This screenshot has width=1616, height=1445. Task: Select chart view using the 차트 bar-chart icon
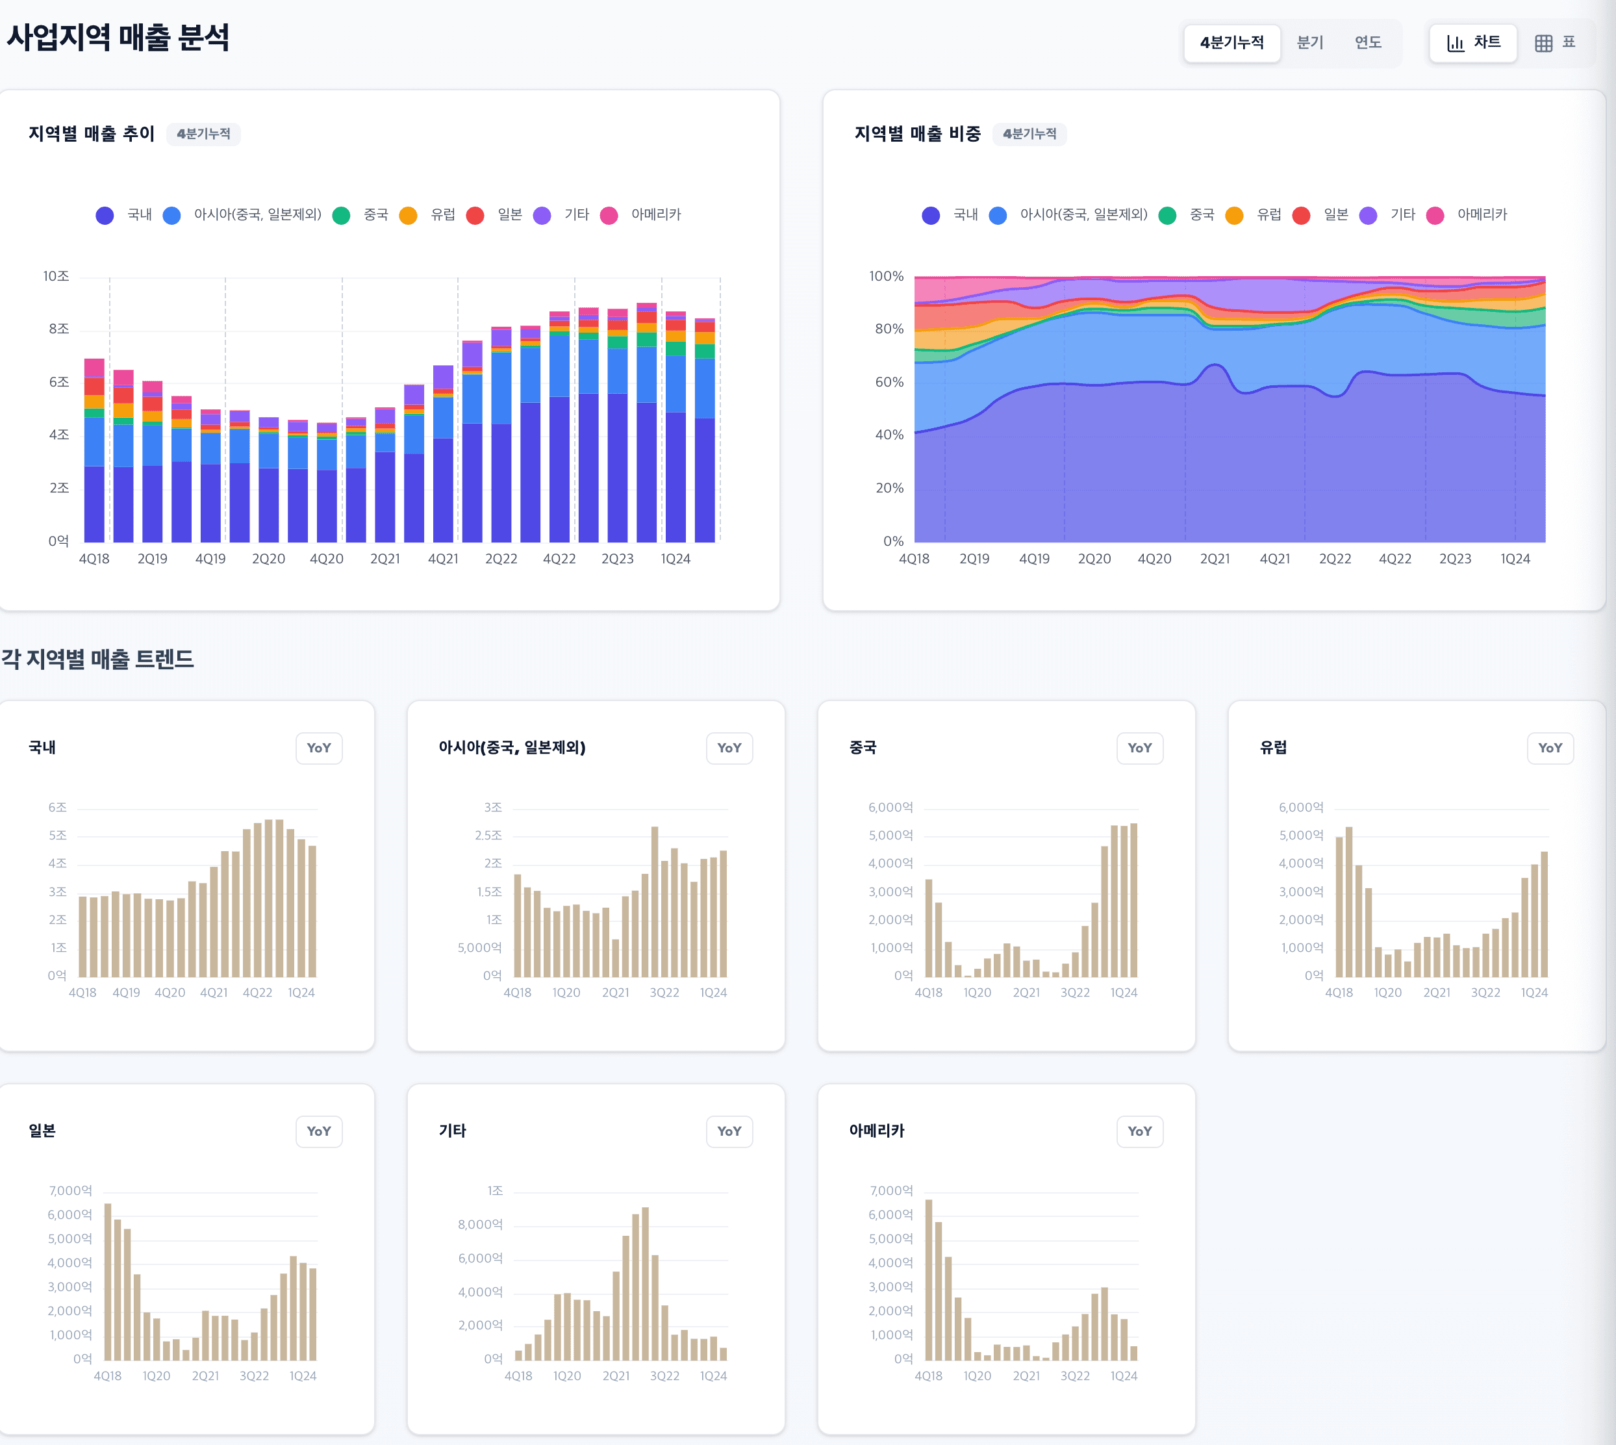1472,43
